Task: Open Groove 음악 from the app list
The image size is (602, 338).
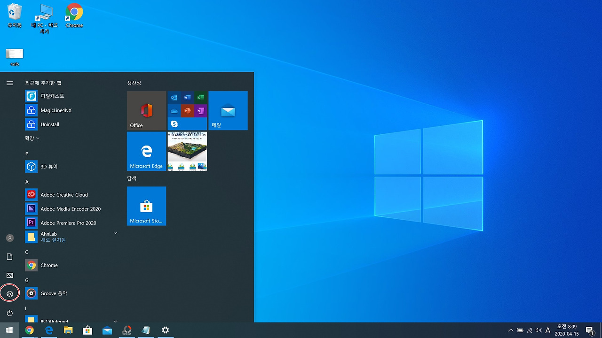Action: pos(71,293)
